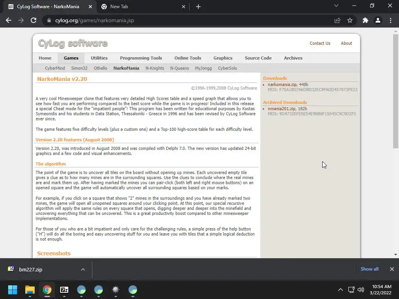Open the Chrome three-dot menu
Image resolution: width=399 pixels, height=299 pixels.
click(390, 20)
